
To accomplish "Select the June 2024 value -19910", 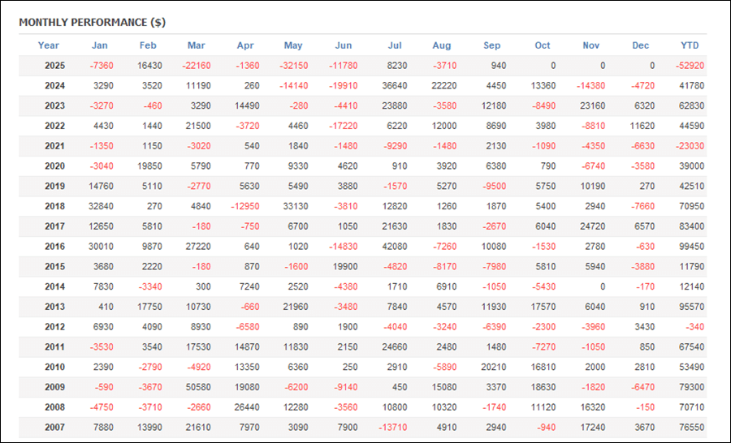I will (344, 85).
